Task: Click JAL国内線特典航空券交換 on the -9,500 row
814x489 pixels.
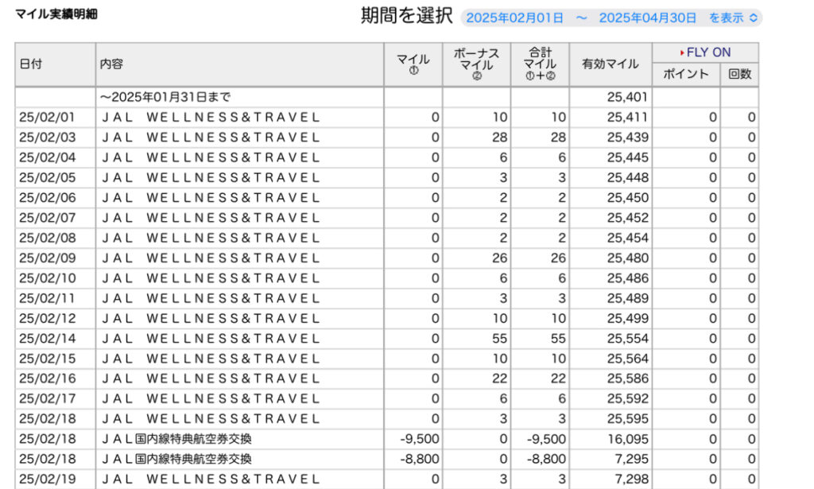Action: pos(176,439)
